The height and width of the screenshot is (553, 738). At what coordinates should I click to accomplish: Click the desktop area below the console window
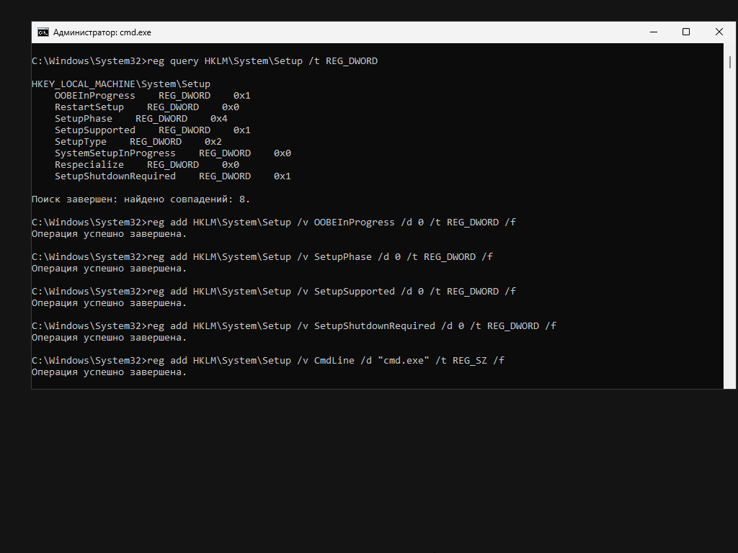click(369, 468)
